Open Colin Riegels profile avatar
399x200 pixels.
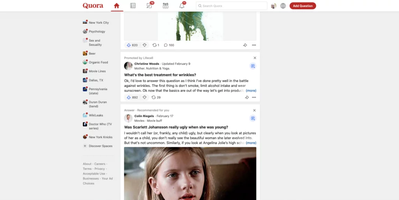pyautogui.click(x=128, y=118)
